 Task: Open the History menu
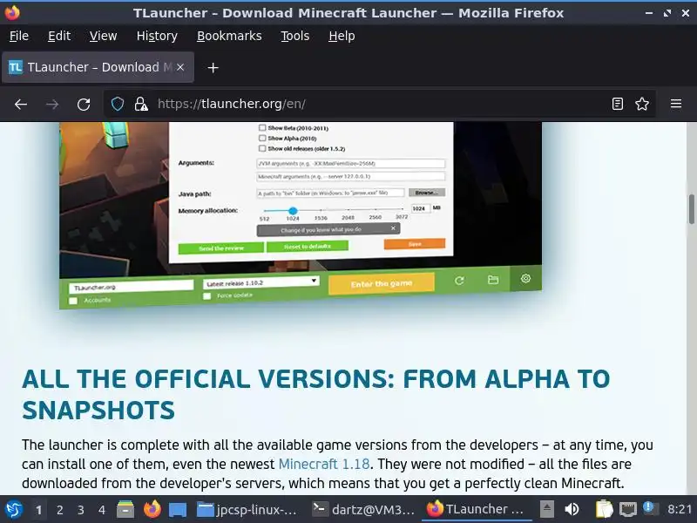[x=157, y=36]
